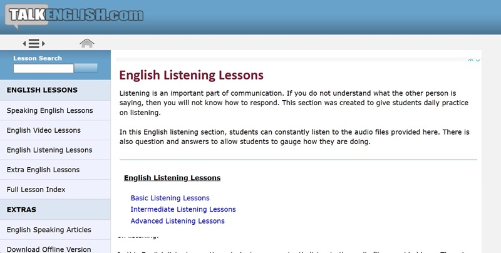501x253 pixels.
Task: Open Speaking English Lessons in sidebar
Action: point(49,110)
